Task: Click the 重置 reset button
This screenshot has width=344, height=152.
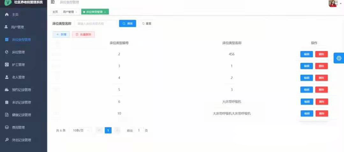Action: coord(147,24)
